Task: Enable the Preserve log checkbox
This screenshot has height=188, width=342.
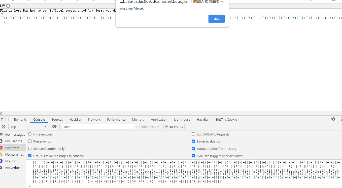Action: coord(30,141)
